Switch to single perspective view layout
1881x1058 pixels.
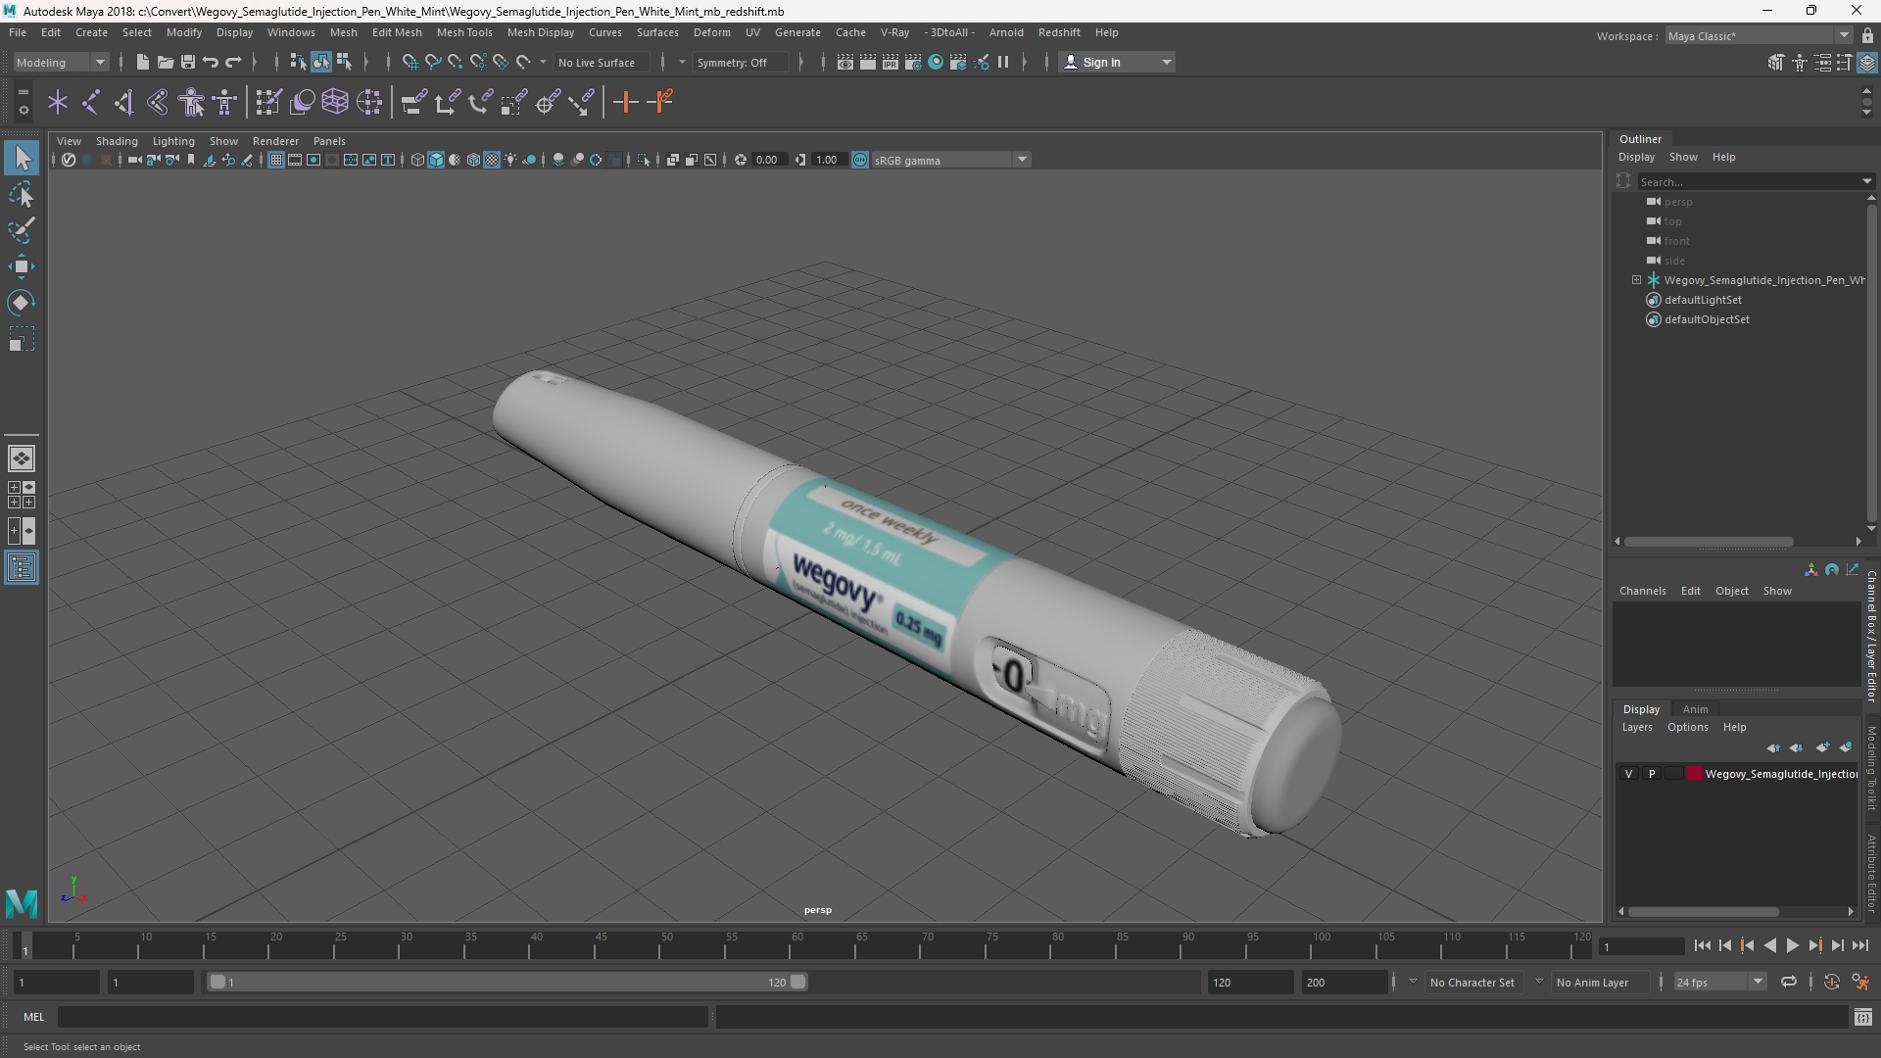pos(22,458)
